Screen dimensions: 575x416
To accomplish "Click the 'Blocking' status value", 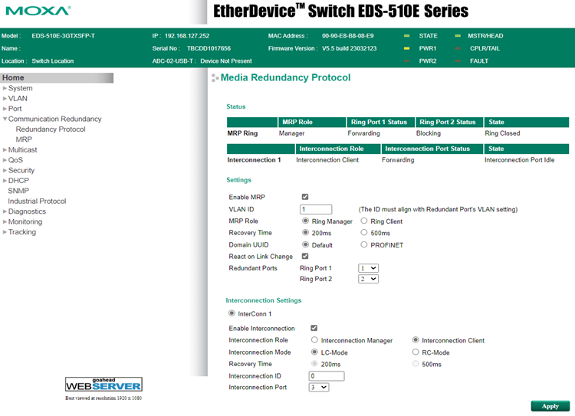I will tap(429, 133).
